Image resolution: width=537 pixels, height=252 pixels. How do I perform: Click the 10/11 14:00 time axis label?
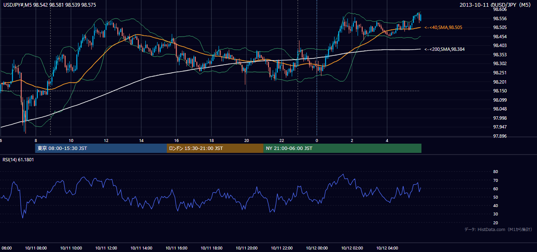pos(141,248)
